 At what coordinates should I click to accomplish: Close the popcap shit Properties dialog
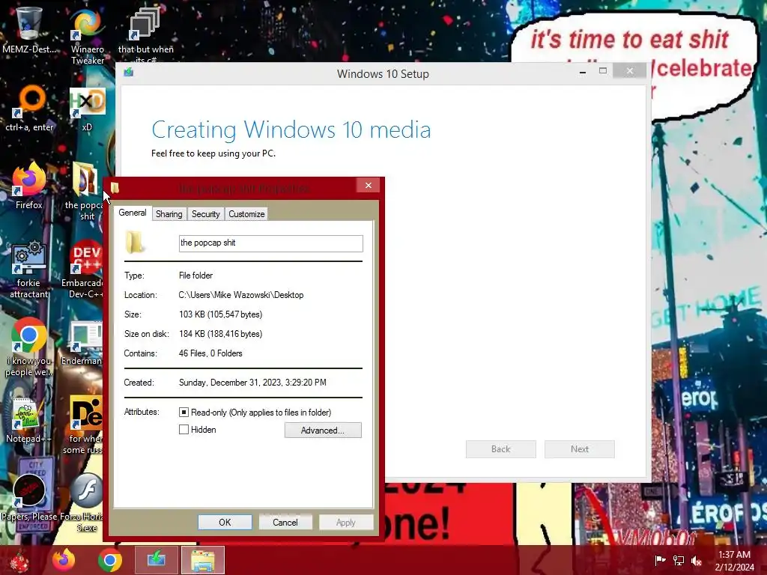pos(369,186)
